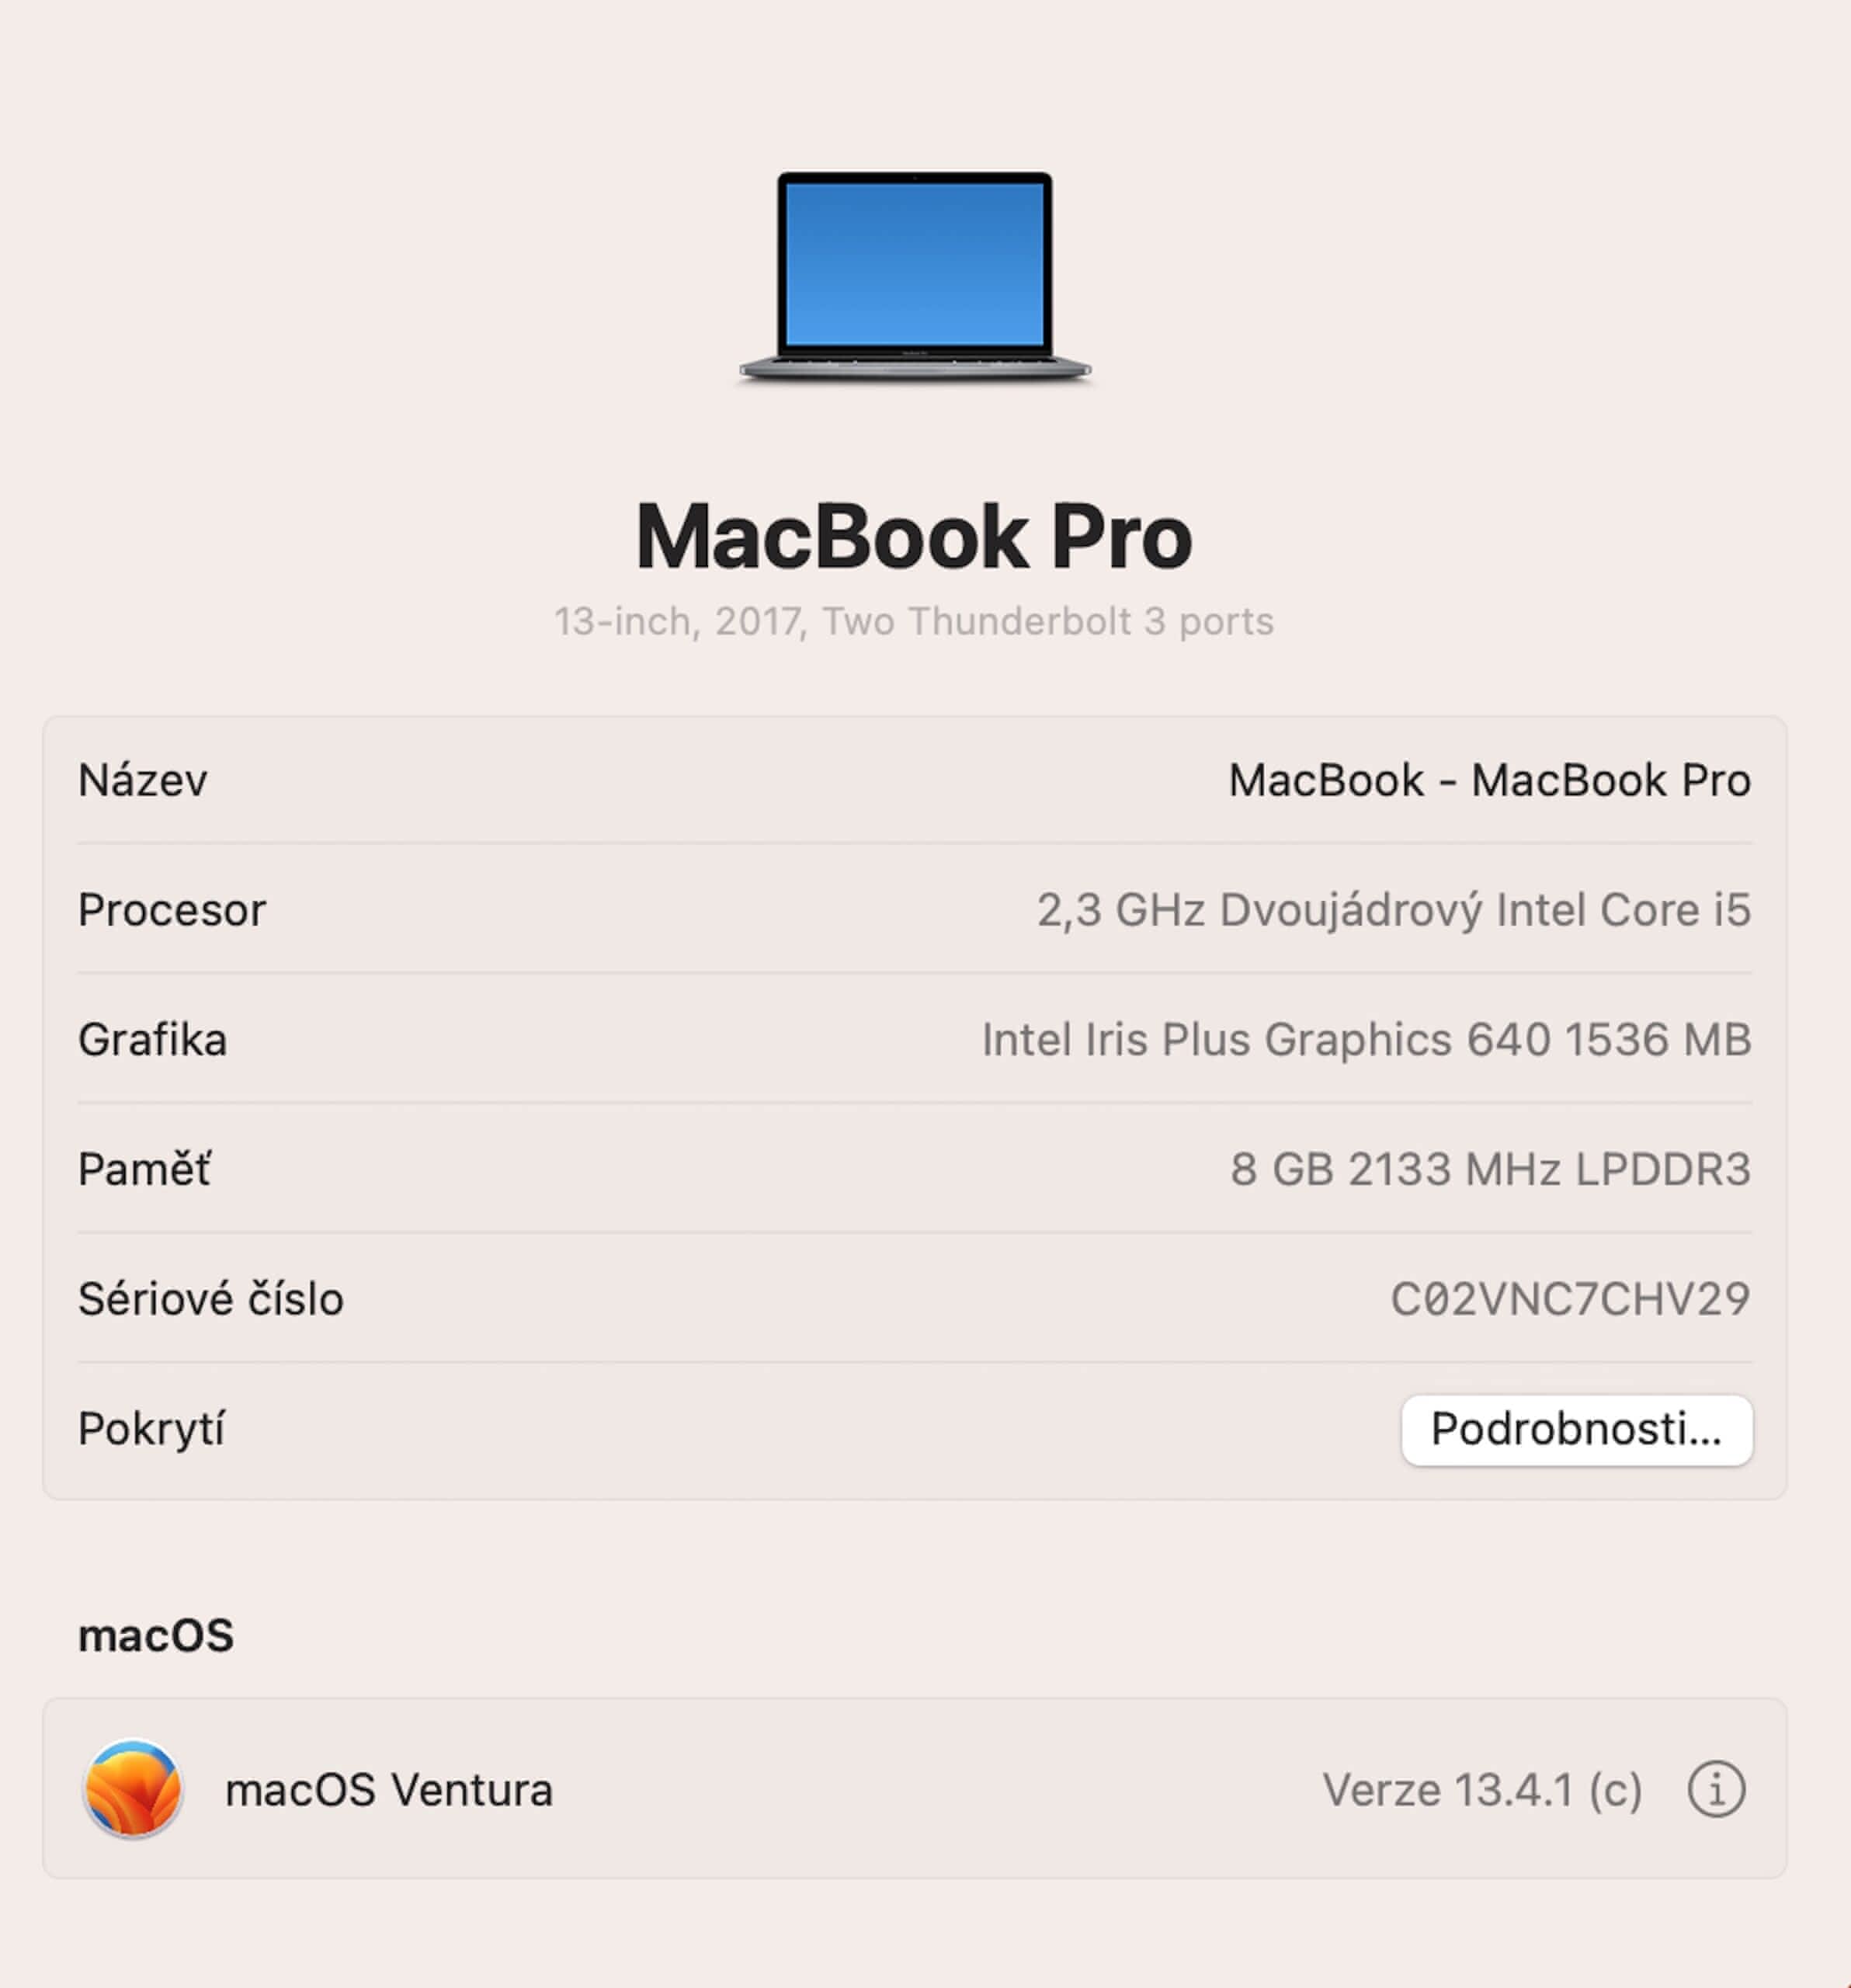The width and height of the screenshot is (1851, 1988).
Task: Select the 8 GB 2133 MHz LPDDR3 value
Action: click(x=1490, y=1169)
